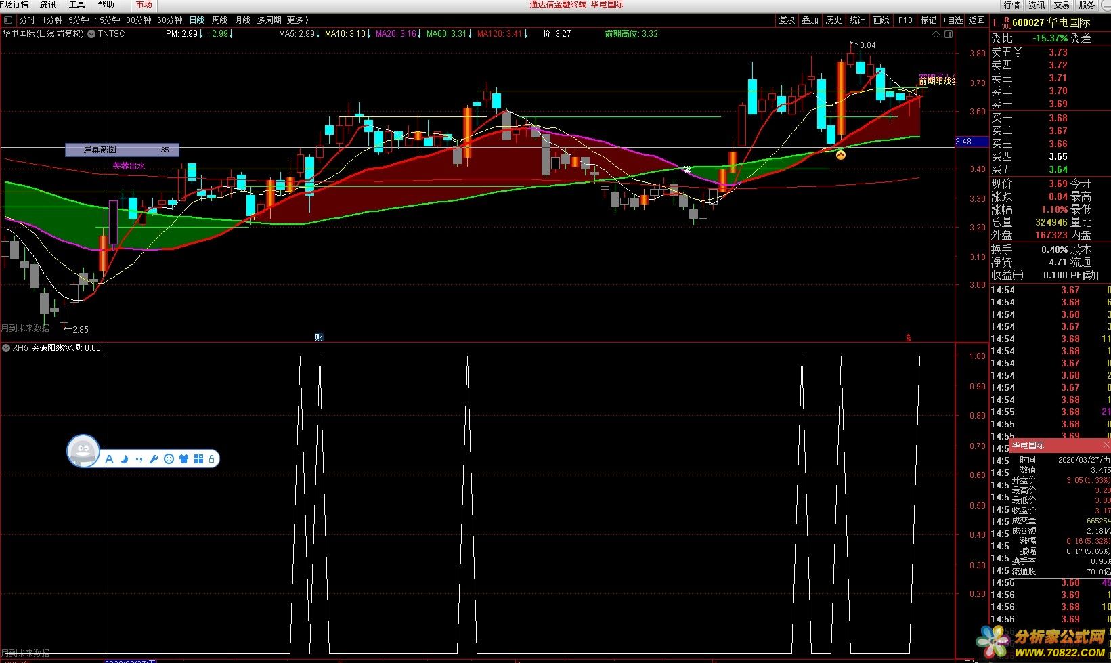Click the 突破阳线实顶: 0.00 indicator label
Image resolution: width=1111 pixels, height=663 pixels.
(66, 348)
